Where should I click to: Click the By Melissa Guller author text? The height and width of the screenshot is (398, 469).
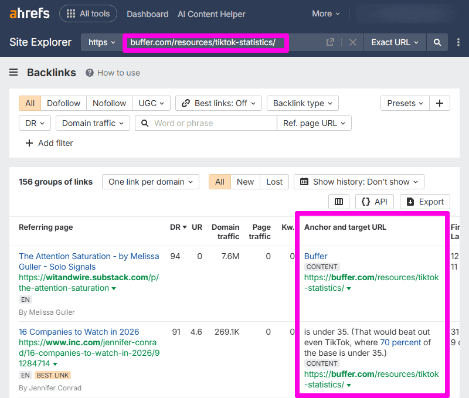[x=47, y=312]
